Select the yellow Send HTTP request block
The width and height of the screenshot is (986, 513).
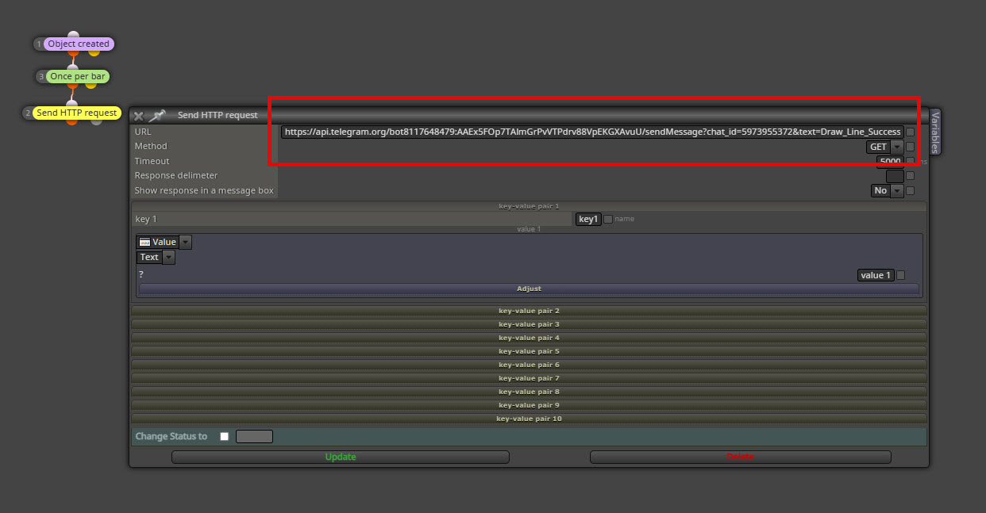click(77, 113)
